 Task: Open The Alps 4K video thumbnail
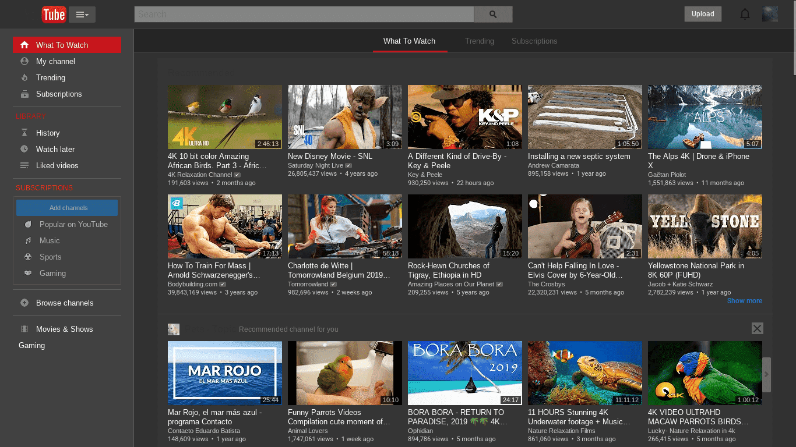click(x=705, y=117)
